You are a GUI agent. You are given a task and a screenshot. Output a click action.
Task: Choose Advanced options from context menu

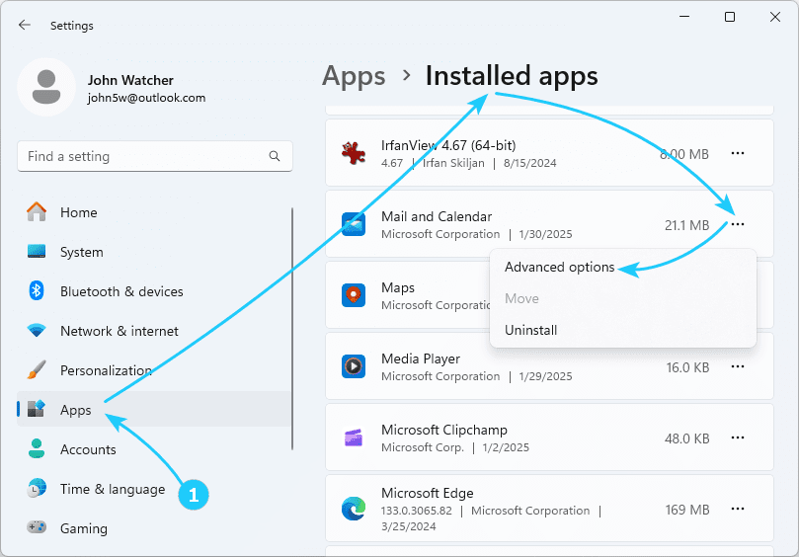coord(559,267)
